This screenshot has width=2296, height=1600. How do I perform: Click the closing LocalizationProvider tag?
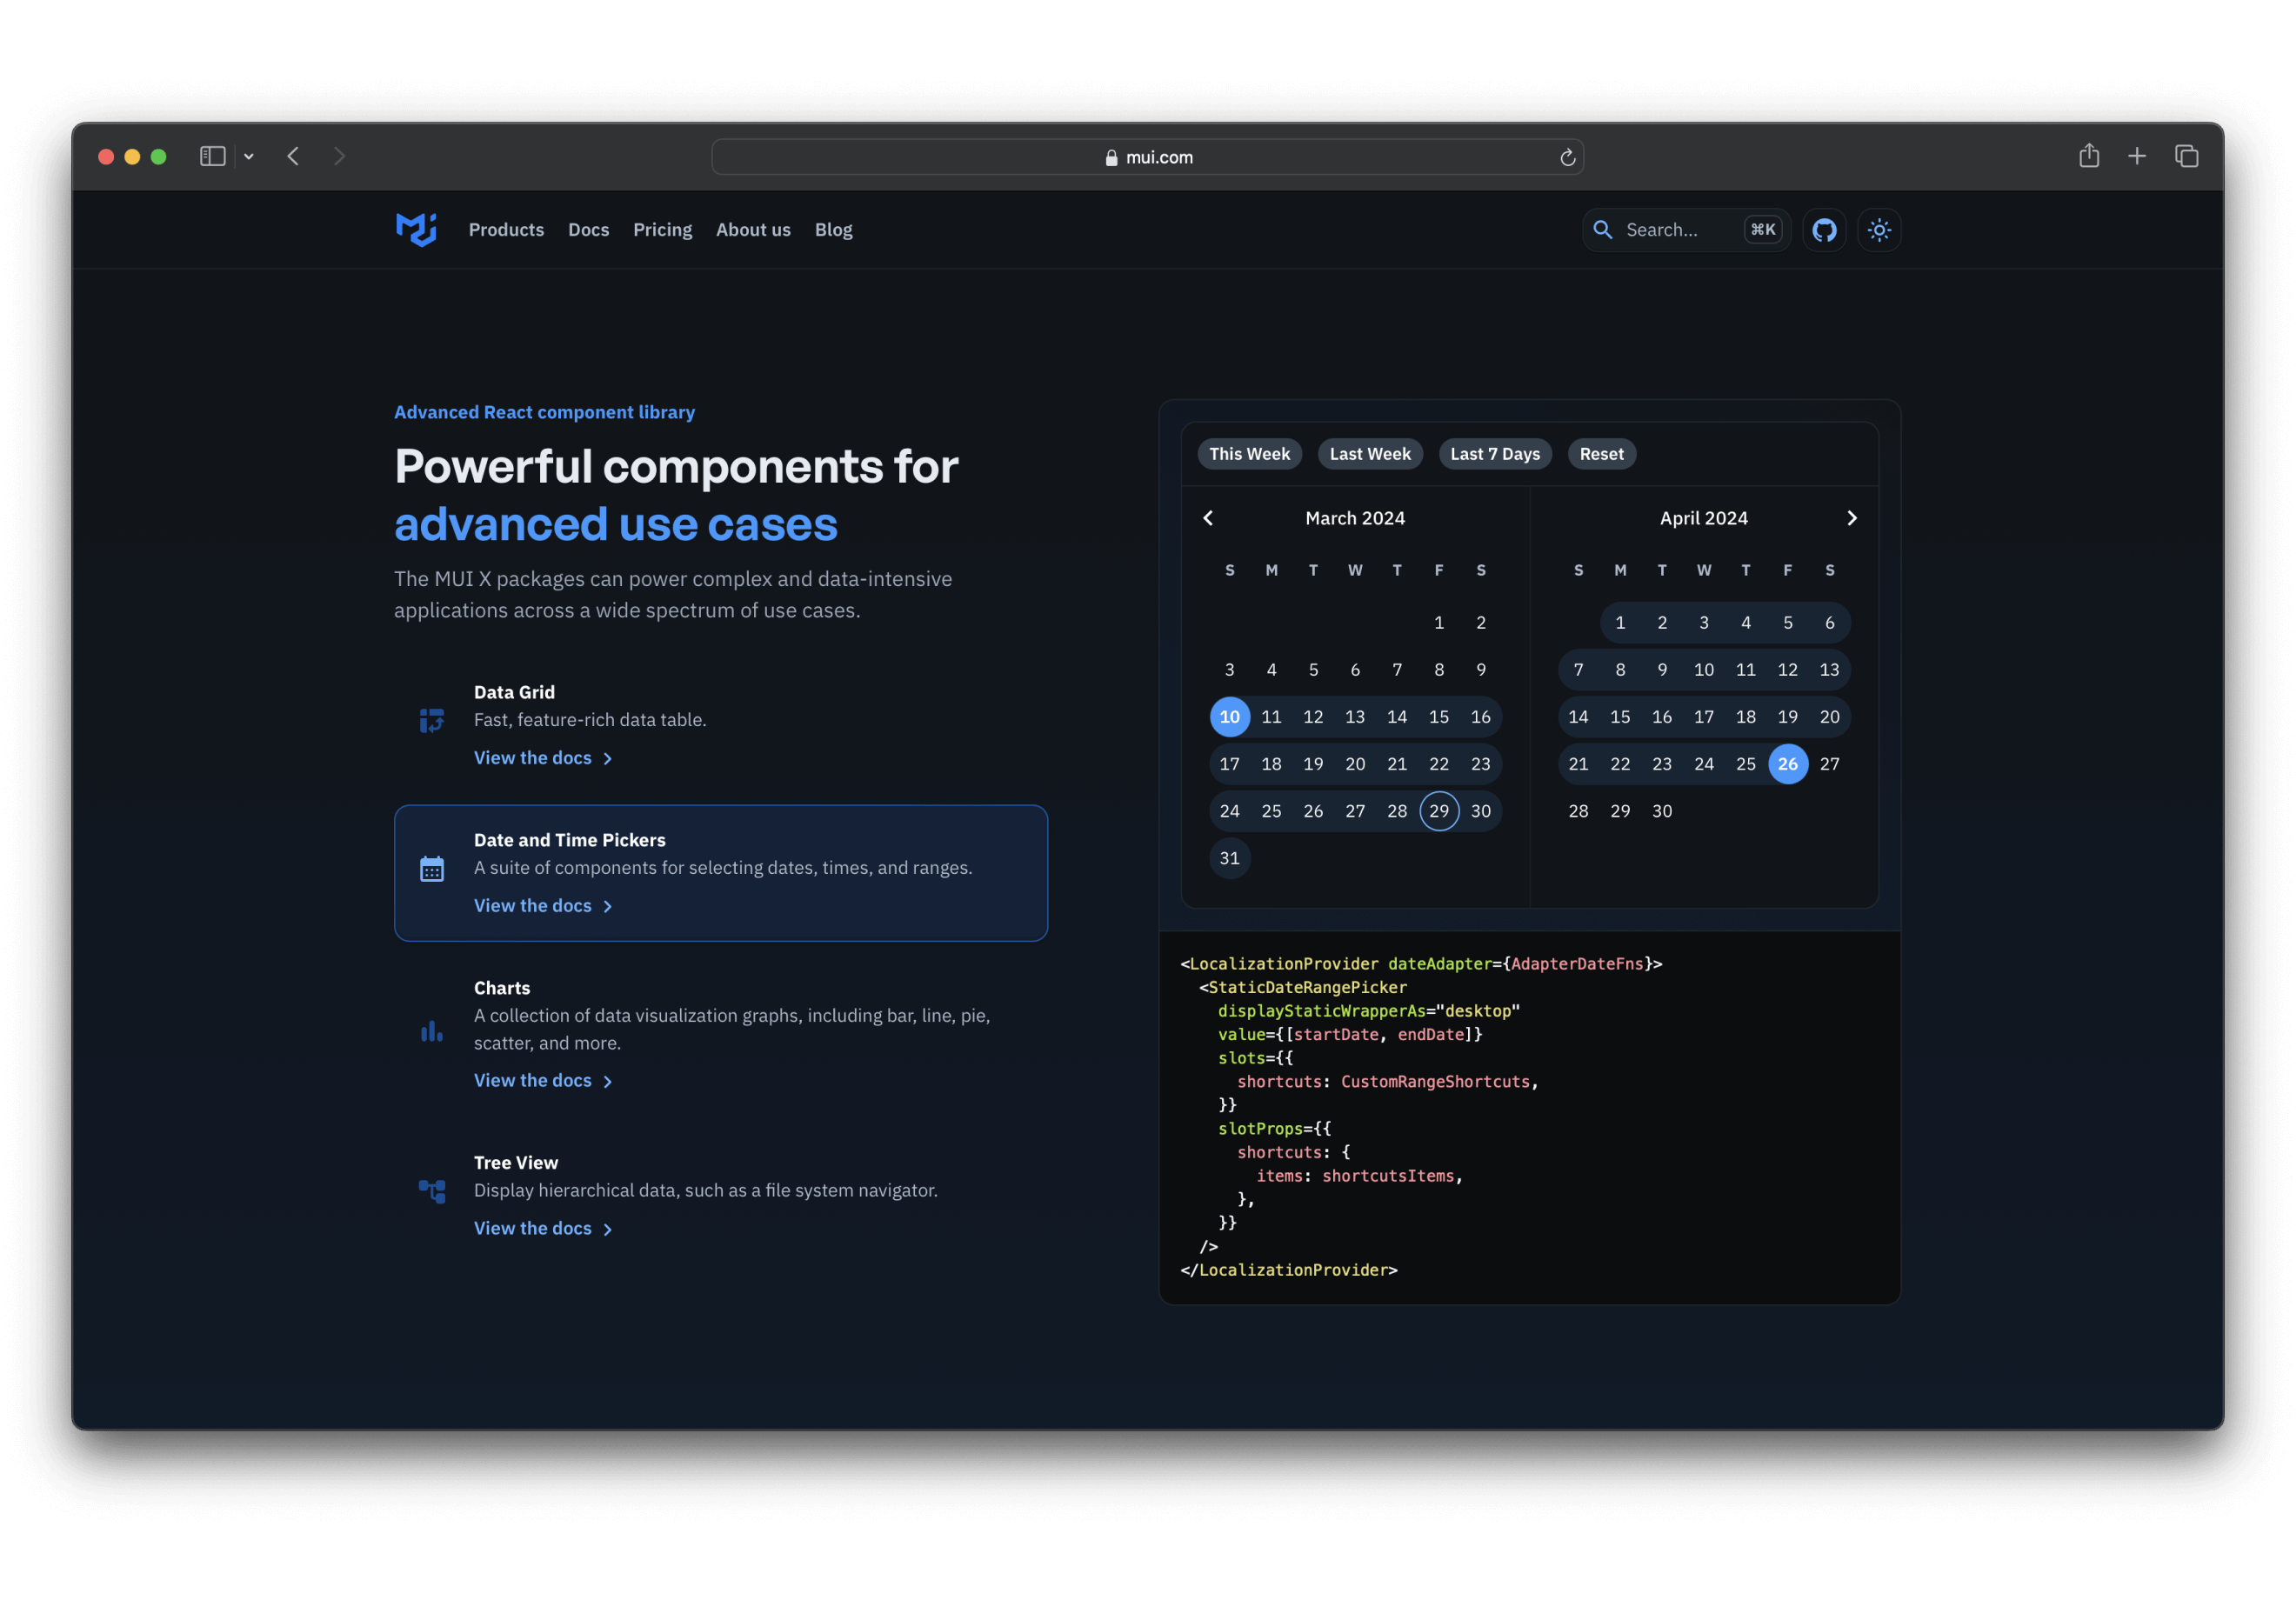click(1289, 1270)
